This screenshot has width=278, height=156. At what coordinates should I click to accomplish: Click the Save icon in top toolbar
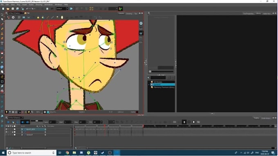click(x=13, y=9)
